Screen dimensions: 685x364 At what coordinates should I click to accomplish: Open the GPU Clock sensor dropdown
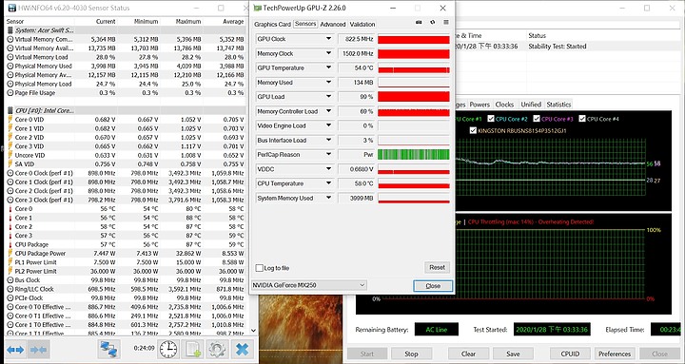pyautogui.click(x=328, y=39)
